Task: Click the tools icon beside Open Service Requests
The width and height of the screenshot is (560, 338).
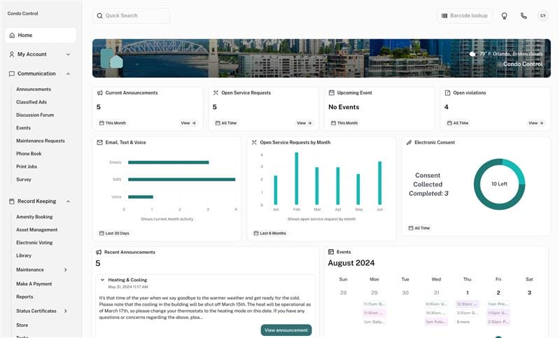Action: coord(216,93)
